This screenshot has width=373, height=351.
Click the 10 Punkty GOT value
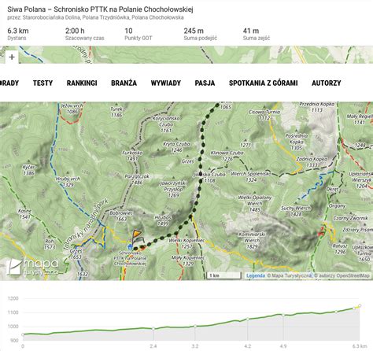(x=128, y=31)
